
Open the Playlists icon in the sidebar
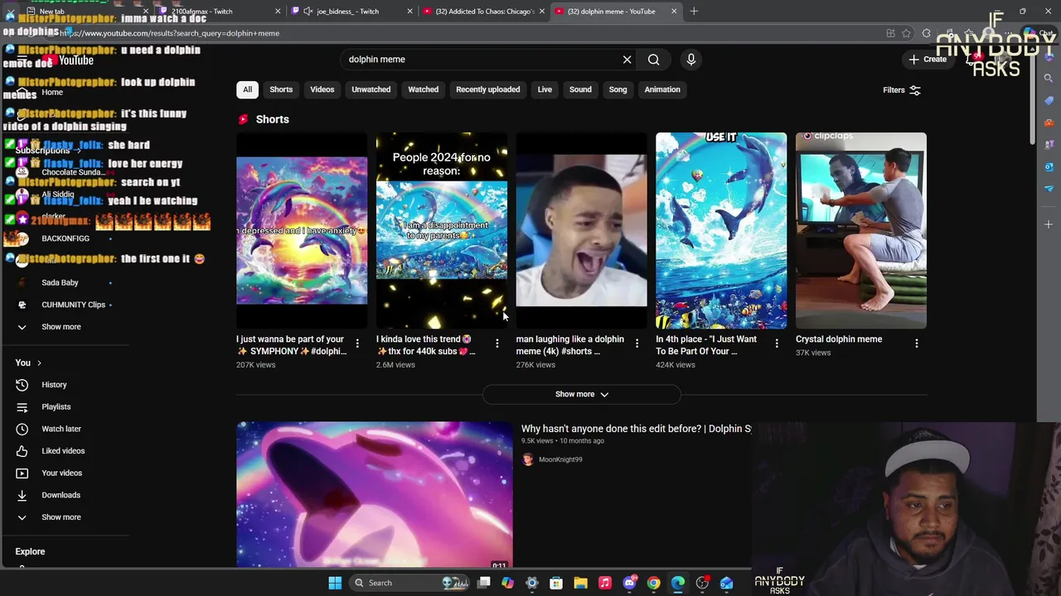click(x=22, y=406)
